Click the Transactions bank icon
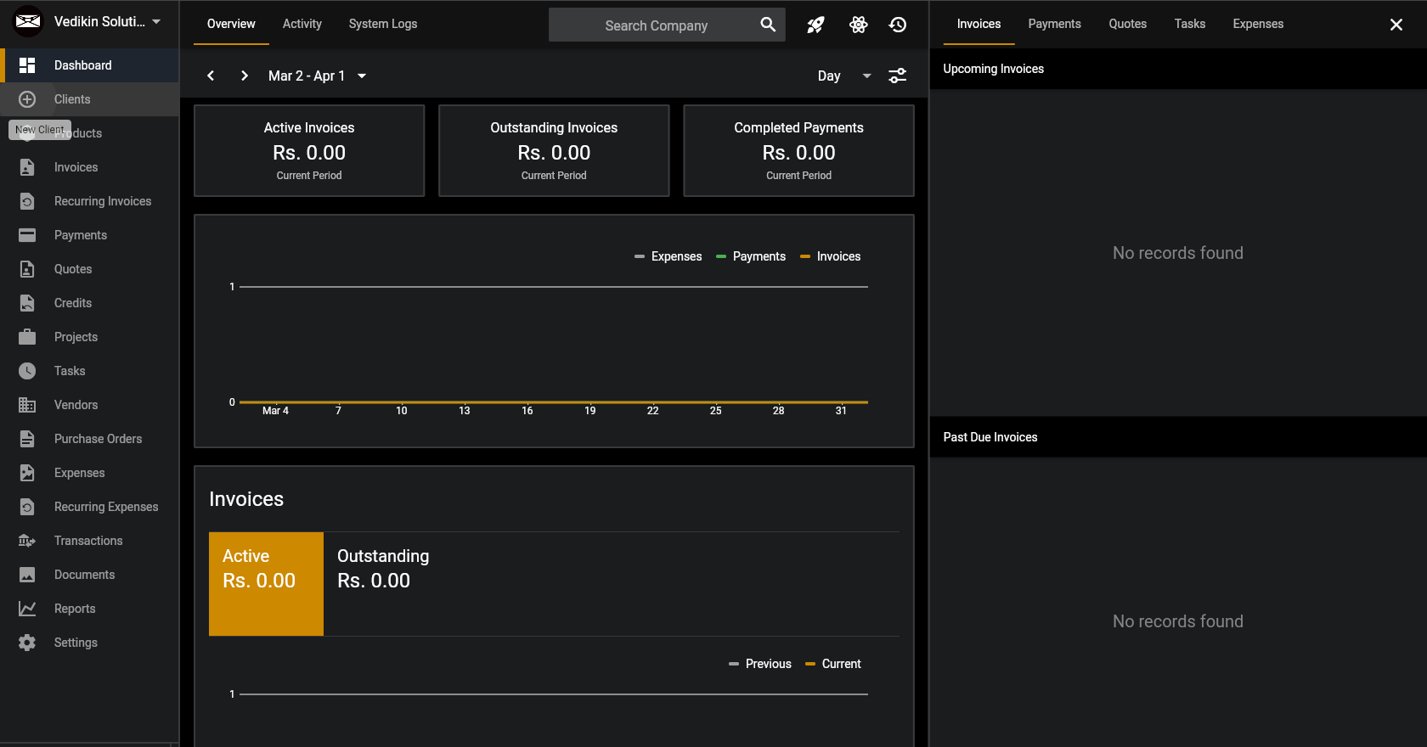The image size is (1427, 747). coord(27,541)
